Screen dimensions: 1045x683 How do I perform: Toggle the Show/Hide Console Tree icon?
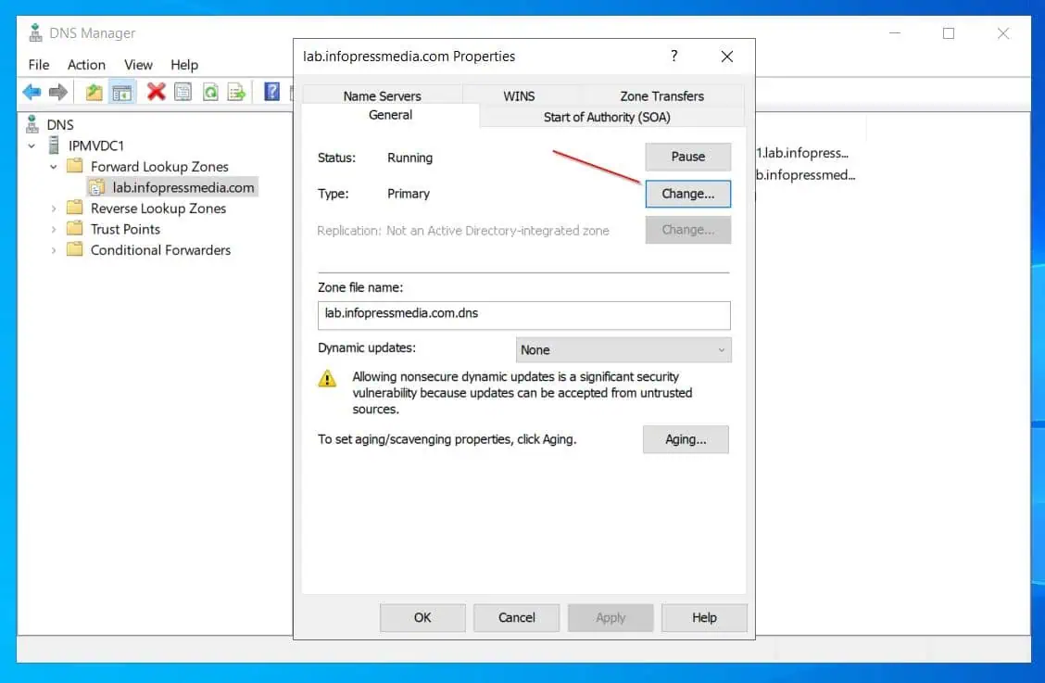122,92
